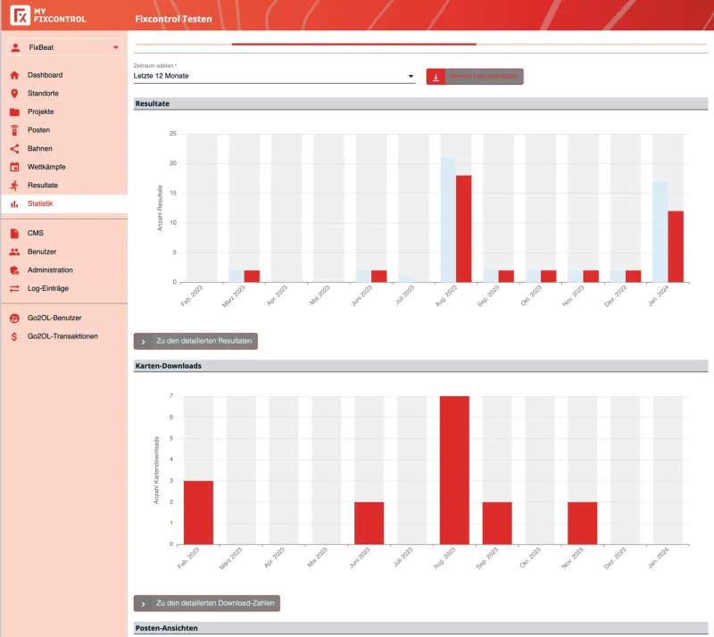Click the Go2OL-Transaktionen dollar icon
The width and height of the screenshot is (714, 637).
click(x=14, y=336)
